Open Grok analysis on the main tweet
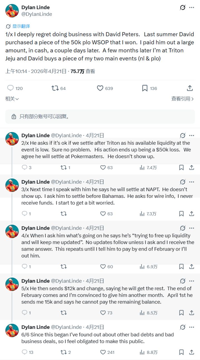The height and width of the screenshot is (360, 200). coord(182,8)
